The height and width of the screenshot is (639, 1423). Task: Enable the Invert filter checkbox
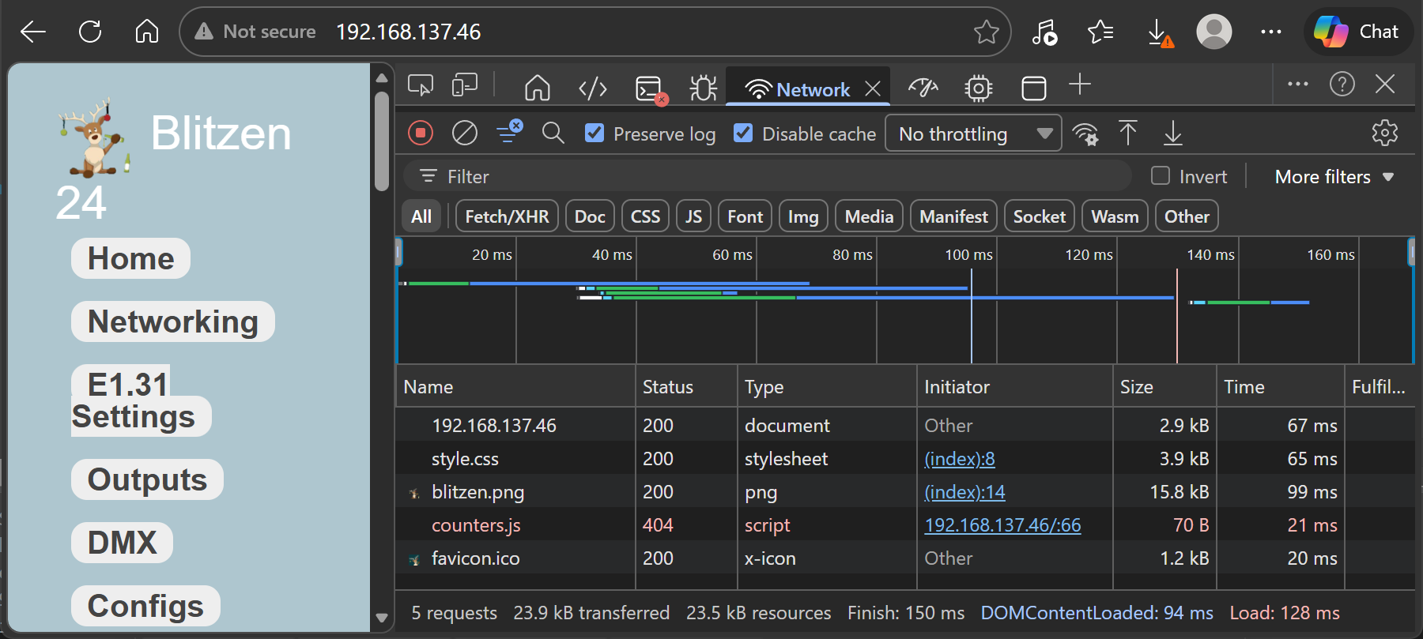point(1161,176)
